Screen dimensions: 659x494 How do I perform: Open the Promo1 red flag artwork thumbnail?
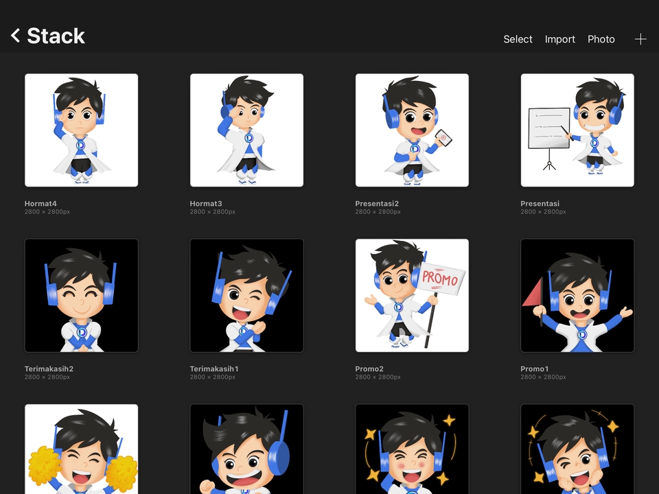tap(577, 295)
